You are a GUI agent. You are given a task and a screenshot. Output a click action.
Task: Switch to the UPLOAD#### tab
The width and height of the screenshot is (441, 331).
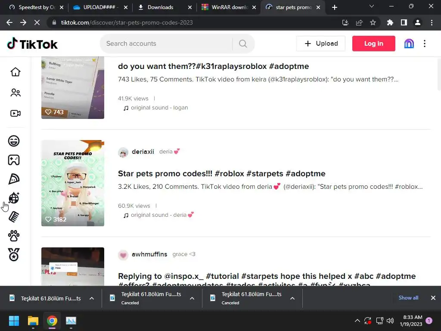(99, 7)
